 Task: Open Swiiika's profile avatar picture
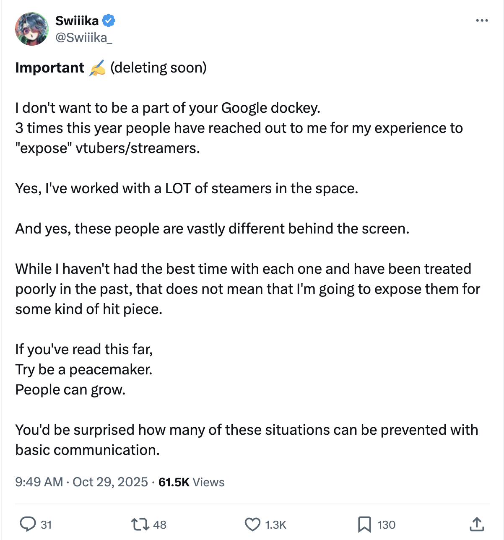pos(32,29)
